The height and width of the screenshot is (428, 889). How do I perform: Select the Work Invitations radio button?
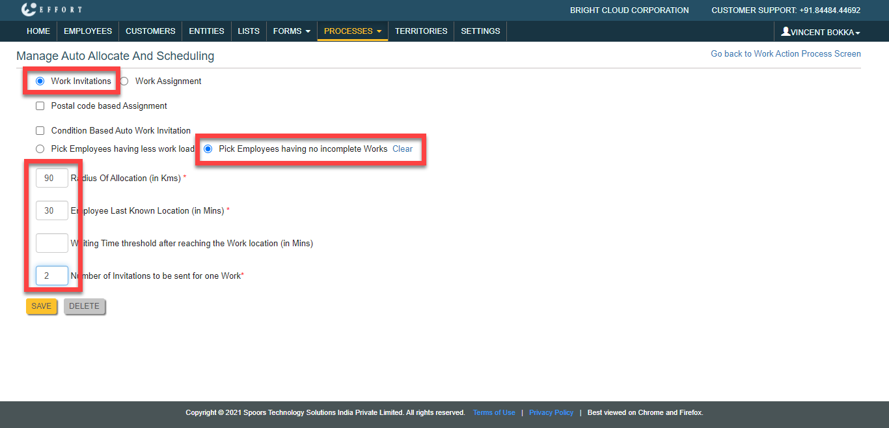40,81
